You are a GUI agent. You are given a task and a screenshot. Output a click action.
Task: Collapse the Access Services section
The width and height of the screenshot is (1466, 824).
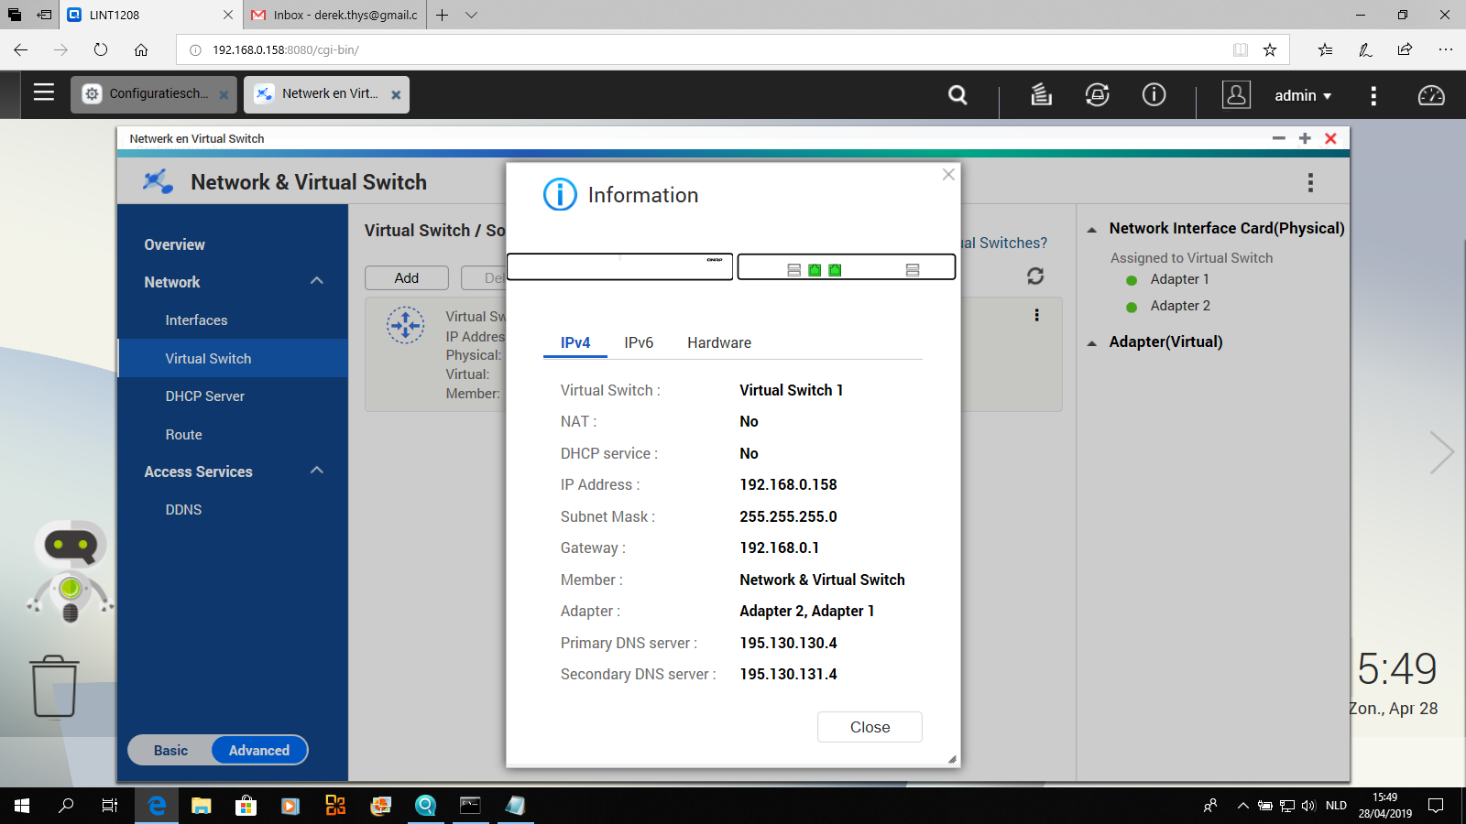click(317, 471)
